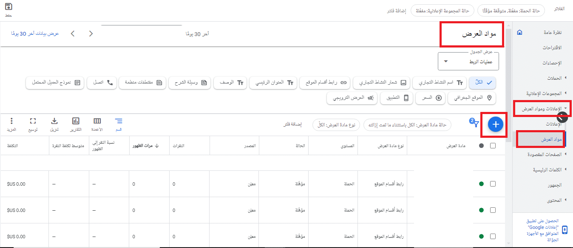Click the الفلاتر filters label

[x=560, y=9]
